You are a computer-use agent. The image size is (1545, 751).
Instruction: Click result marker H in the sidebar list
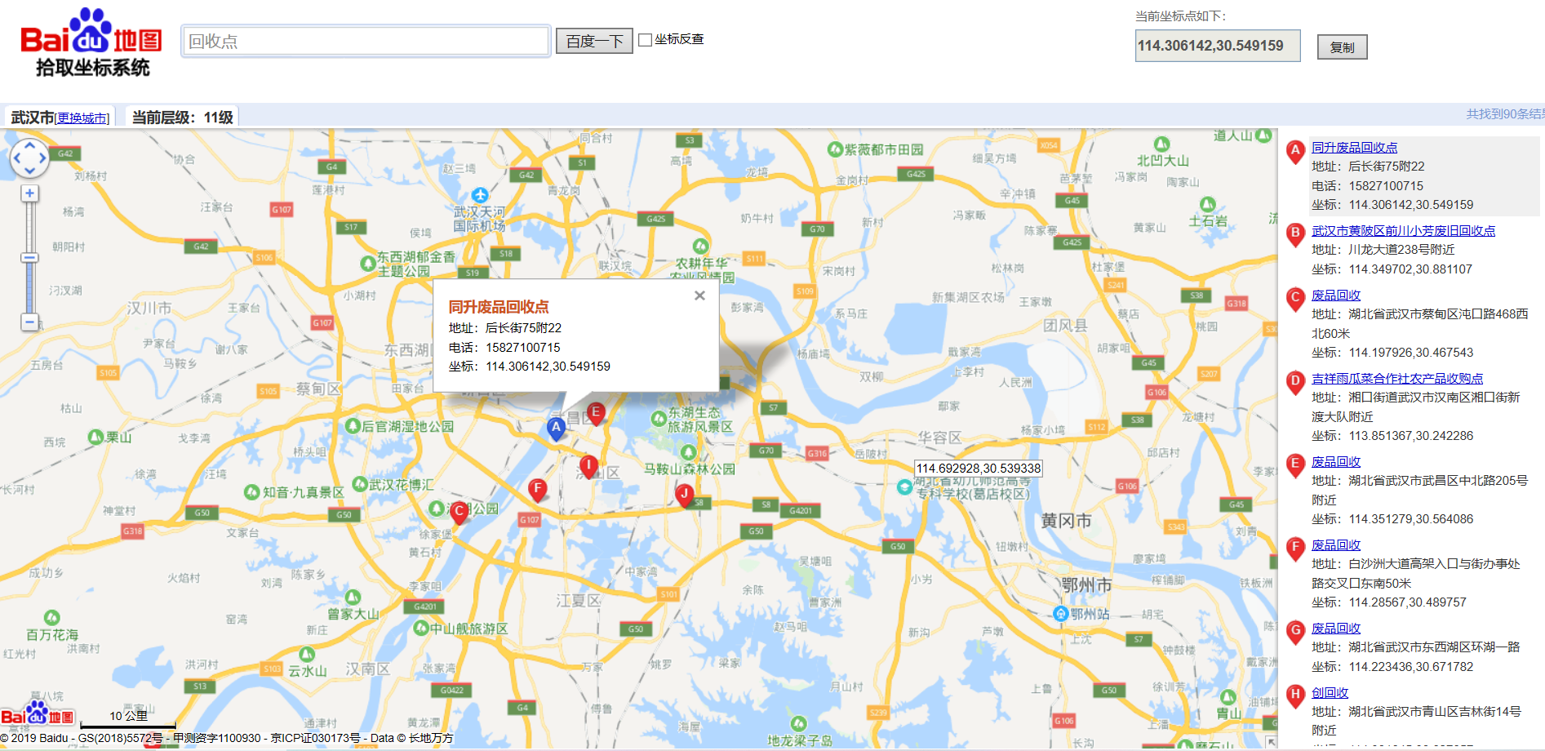click(x=1295, y=696)
